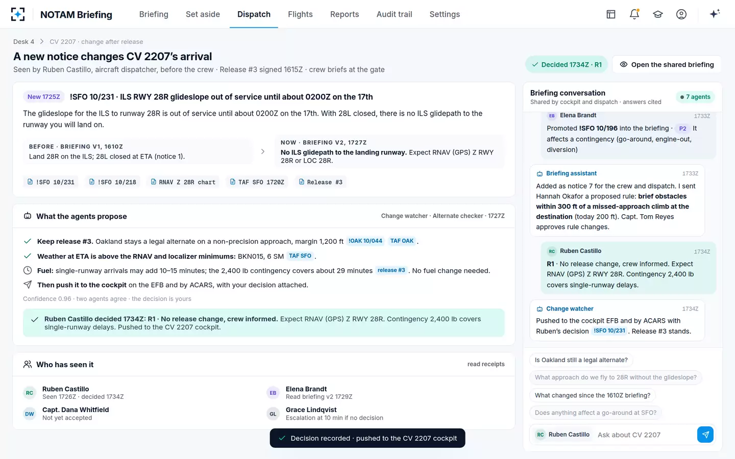The width and height of the screenshot is (735, 459).
Task: Click the clock icon beside Fuel
Action: [28, 271]
